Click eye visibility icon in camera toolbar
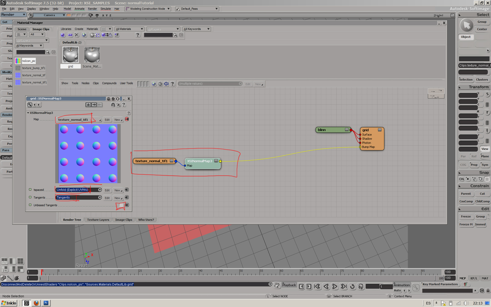491x307 pixels. [x=97, y=15]
